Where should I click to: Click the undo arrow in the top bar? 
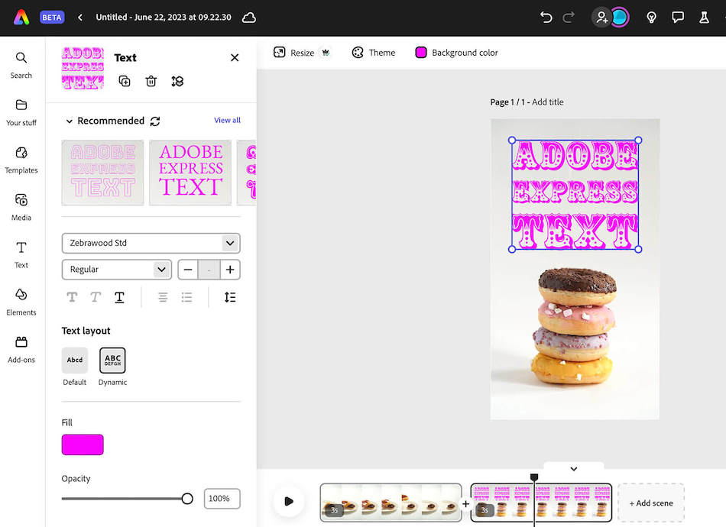(x=546, y=17)
